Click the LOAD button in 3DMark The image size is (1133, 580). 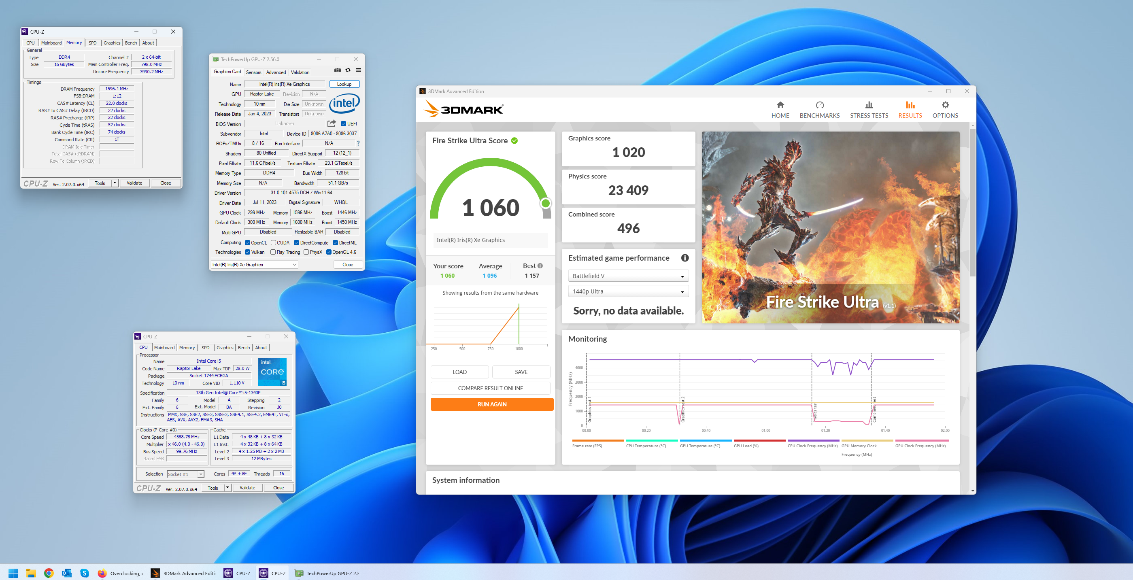pyautogui.click(x=459, y=372)
